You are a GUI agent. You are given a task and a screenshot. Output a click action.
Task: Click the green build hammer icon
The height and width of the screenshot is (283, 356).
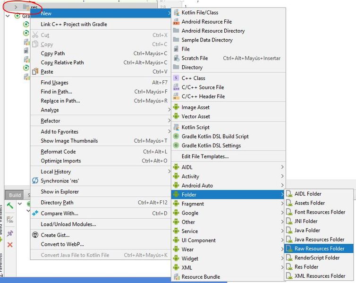(10, 206)
